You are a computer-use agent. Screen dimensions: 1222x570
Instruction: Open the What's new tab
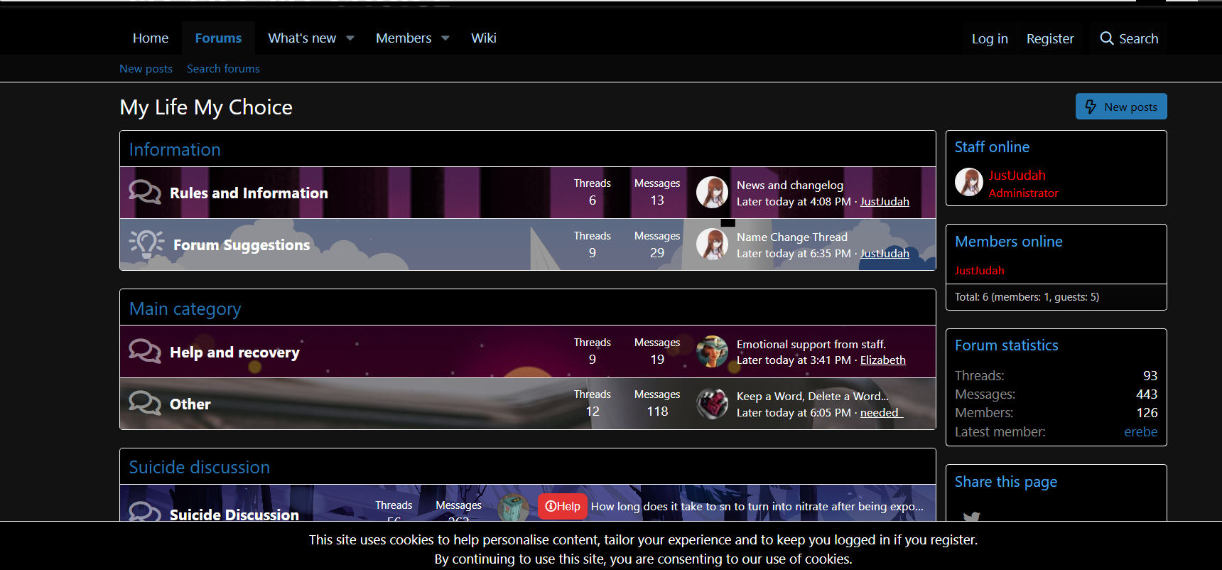click(x=302, y=38)
